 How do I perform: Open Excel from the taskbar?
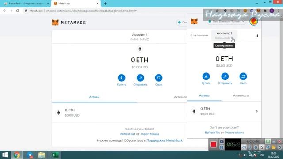click(x=55, y=155)
